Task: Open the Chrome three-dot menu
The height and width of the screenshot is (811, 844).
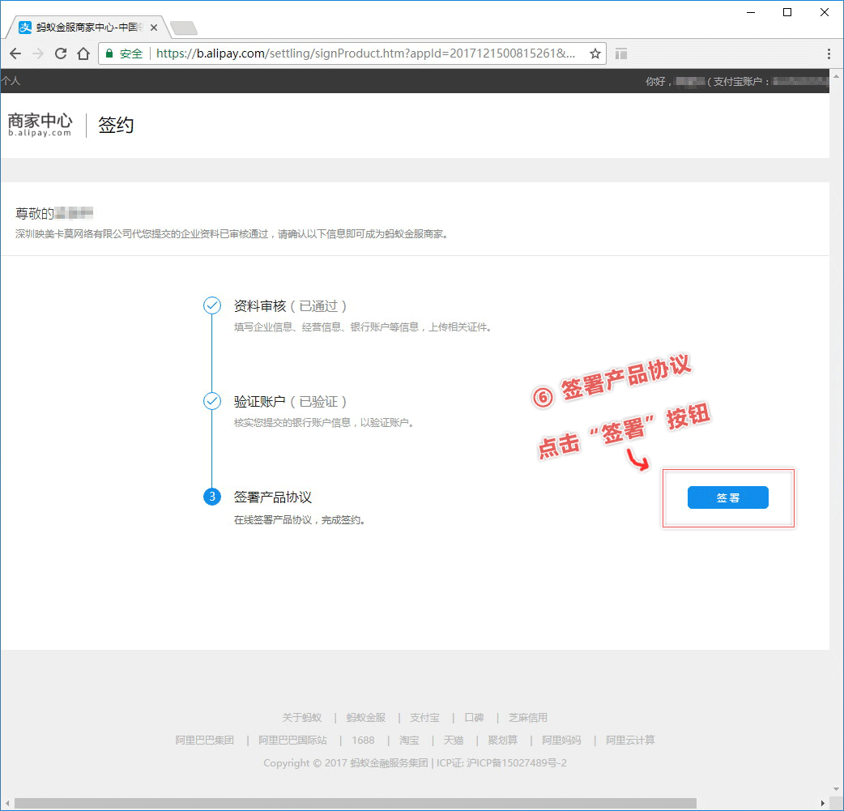Action: tap(829, 53)
